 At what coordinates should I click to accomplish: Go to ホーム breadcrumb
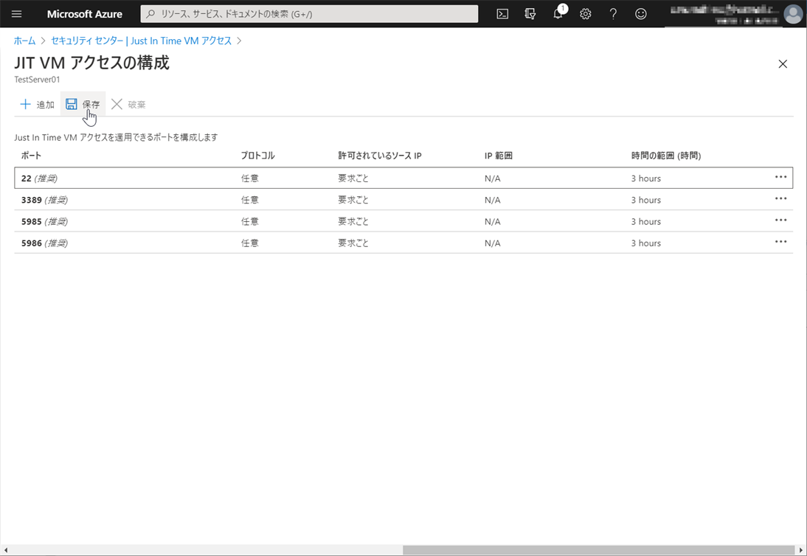click(24, 41)
